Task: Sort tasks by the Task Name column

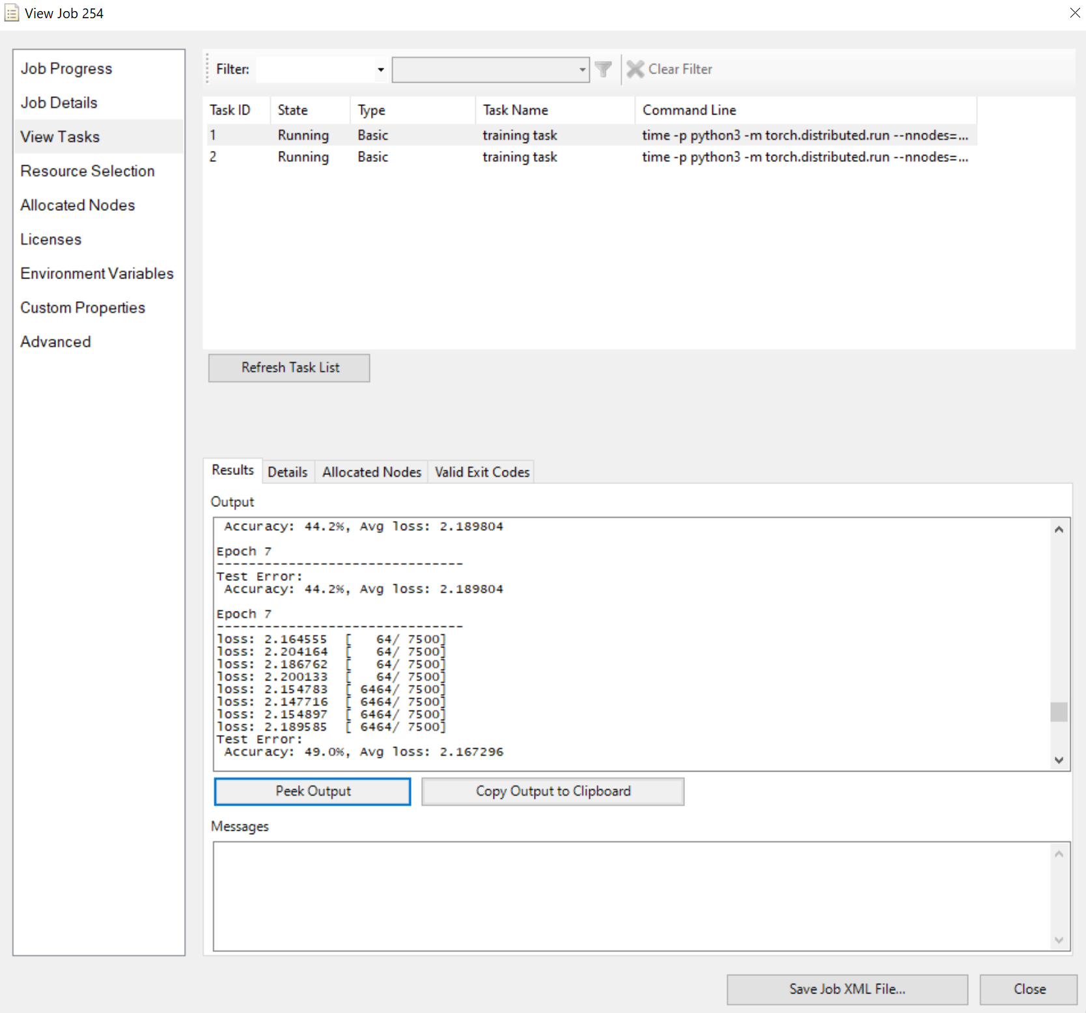Action: 515,109
